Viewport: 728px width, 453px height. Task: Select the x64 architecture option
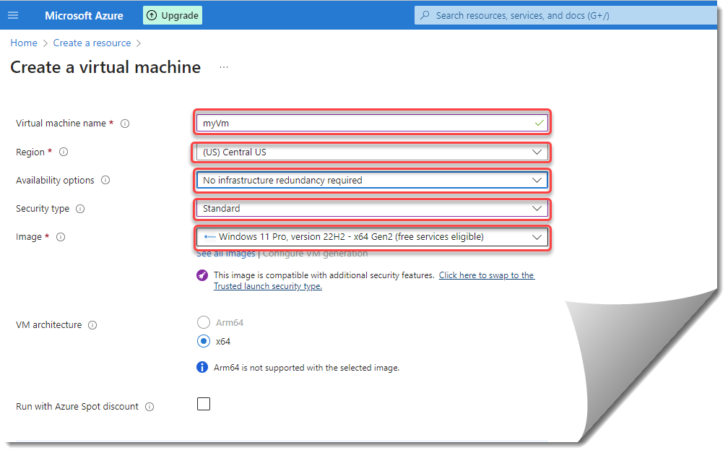[203, 341]
